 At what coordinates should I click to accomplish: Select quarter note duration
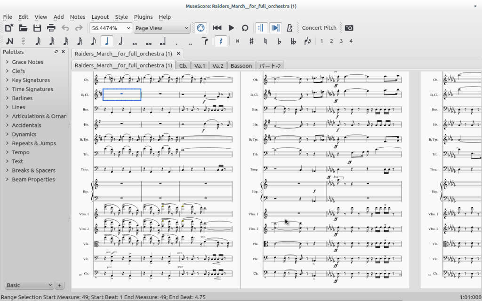click(107, 41)
